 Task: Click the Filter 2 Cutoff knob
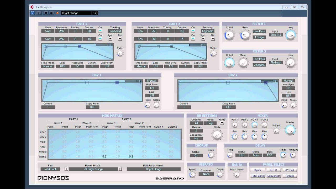(x=229, y=63)
